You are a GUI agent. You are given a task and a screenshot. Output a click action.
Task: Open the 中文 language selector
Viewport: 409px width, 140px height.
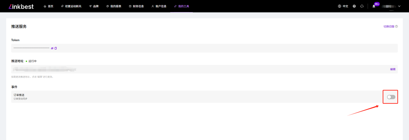[345, 6]
